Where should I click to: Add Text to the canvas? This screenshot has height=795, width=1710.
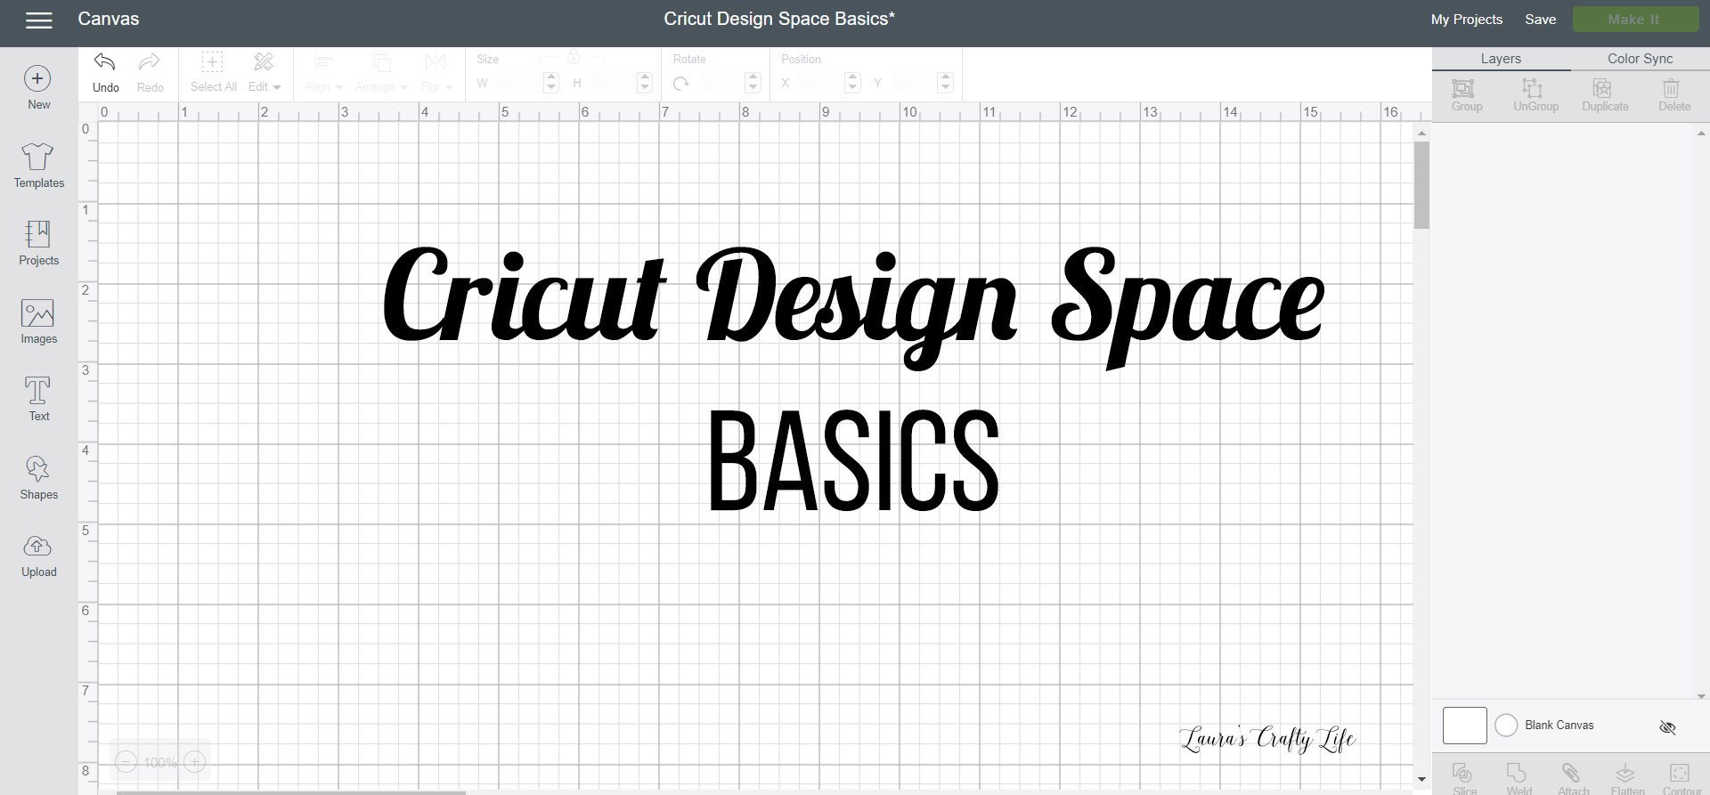coord(38,399)
